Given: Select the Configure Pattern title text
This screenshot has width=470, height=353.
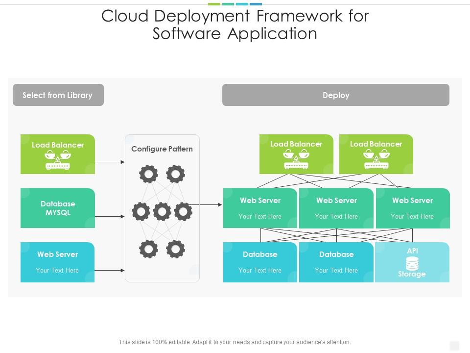Looking at the screenshot, I should [x=162, y=149].
